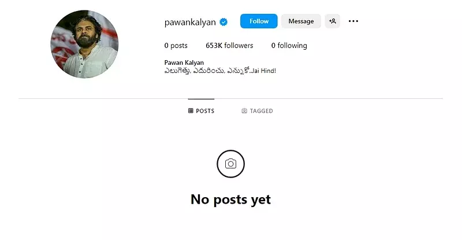
Task: Open the three-dot more options menu
Action: tap(353, 21)
